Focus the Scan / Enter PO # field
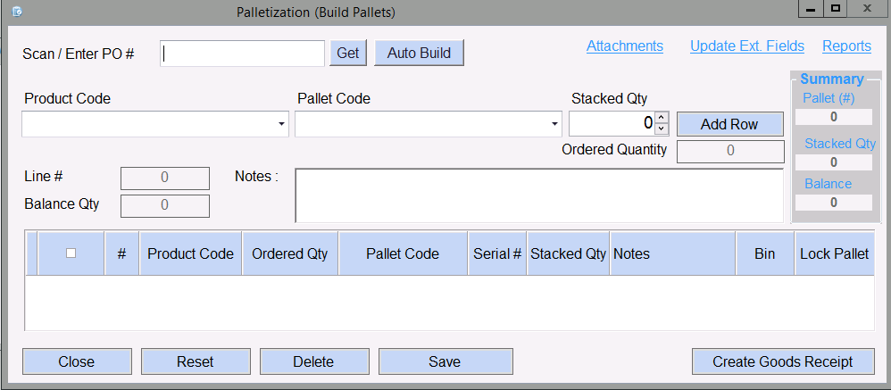The height and width of the screenshot is (390, 891). pyautogui.click(x=242, y=53)
